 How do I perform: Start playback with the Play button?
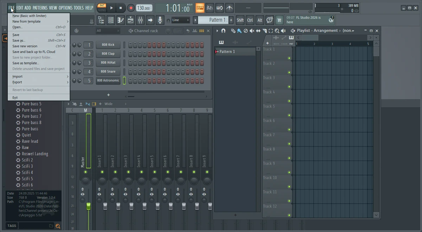coord(111,8)
